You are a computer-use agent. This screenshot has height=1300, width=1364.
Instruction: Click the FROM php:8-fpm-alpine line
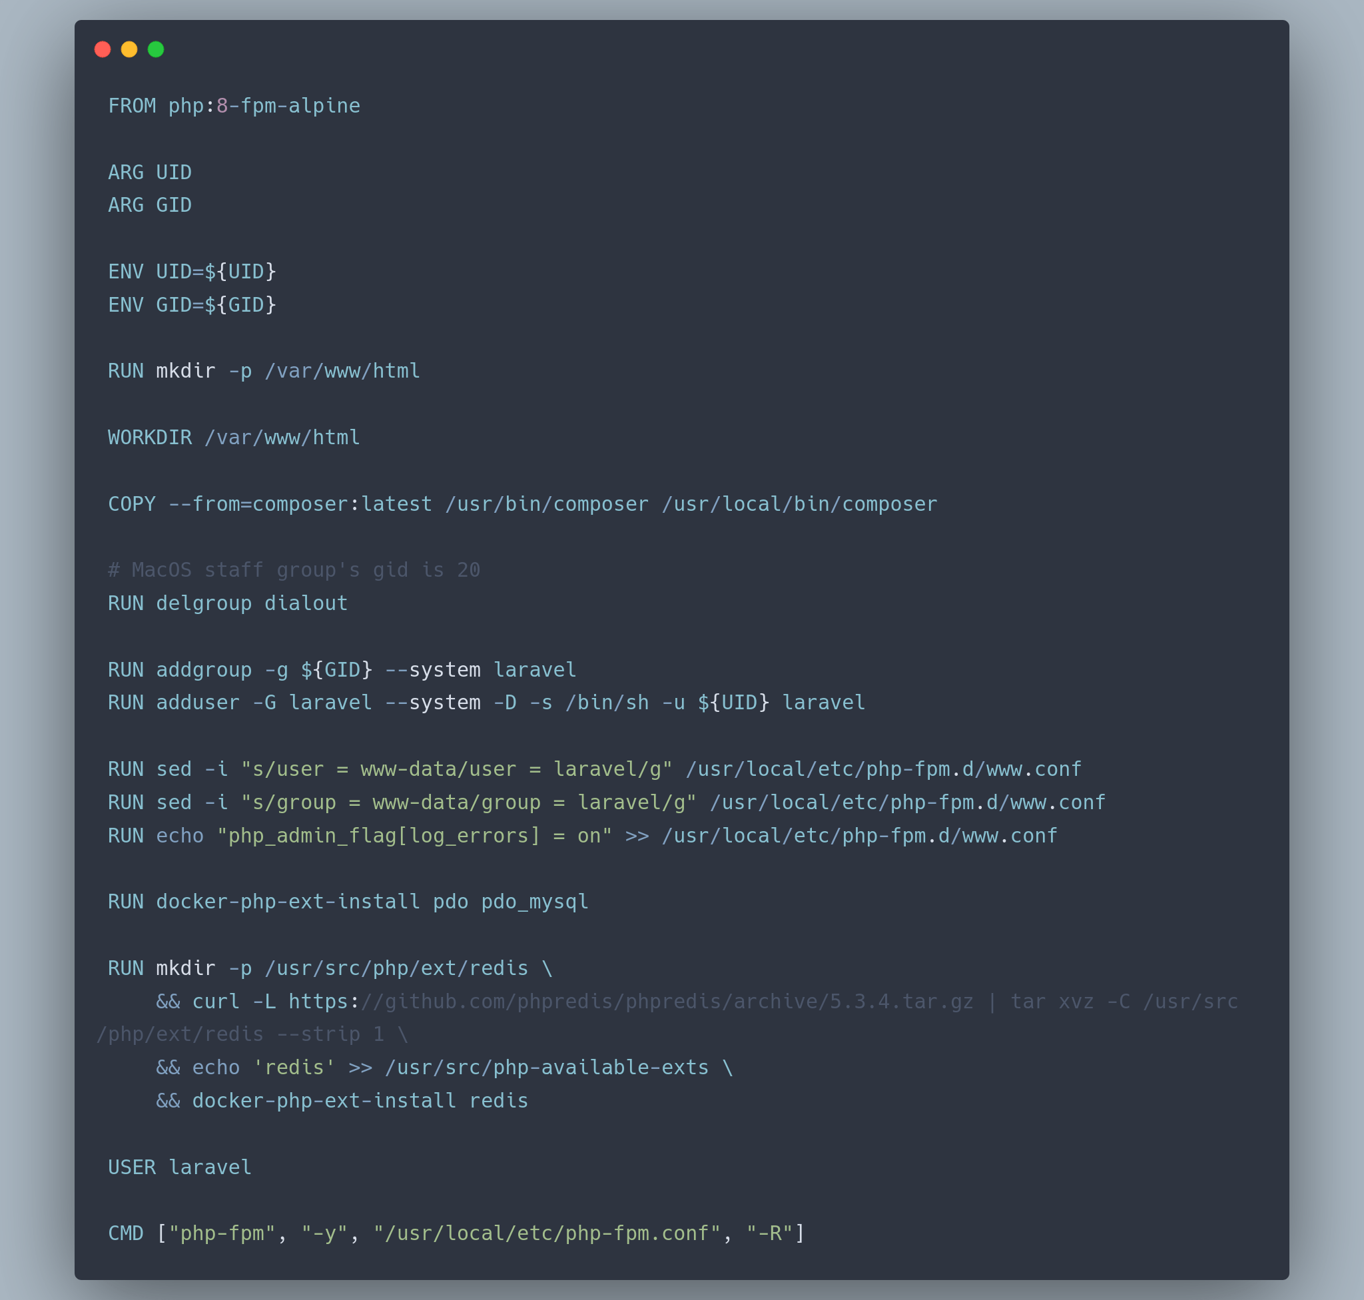coord(234,106)
